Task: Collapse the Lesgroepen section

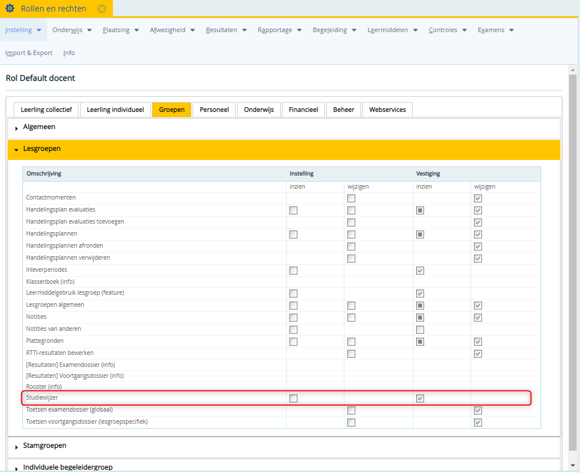Action: tap(284, 150)
